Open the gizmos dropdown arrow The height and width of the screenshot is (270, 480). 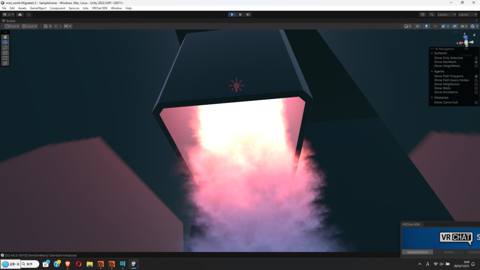pyautogui.click(x=477, y=26)
